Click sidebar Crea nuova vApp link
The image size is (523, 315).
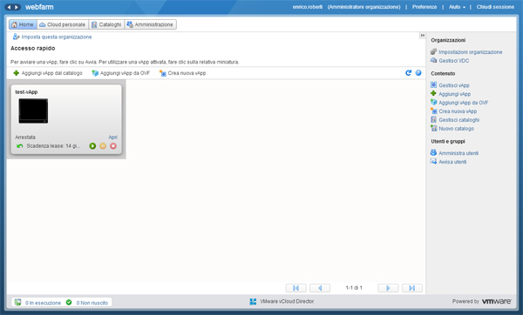[x=458, y=111]
